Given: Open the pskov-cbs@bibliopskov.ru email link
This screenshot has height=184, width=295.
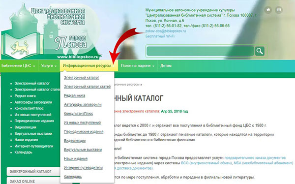Looking at the screenshot, I should click(x=166, y=31).
